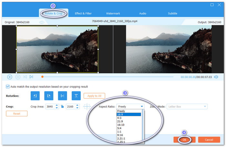This screenshot has height=147, width=226.
Task: Flip video vertically
Action: [76, 96]
